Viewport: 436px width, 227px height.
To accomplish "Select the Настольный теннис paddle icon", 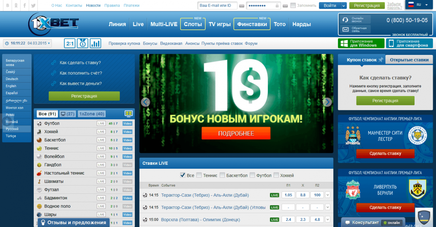I will click(x=39, y=173).
